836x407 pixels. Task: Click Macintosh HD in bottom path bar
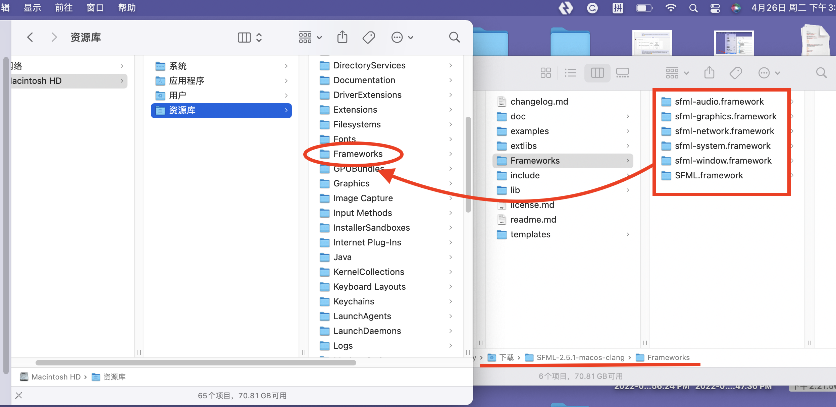tap(56, 377)
